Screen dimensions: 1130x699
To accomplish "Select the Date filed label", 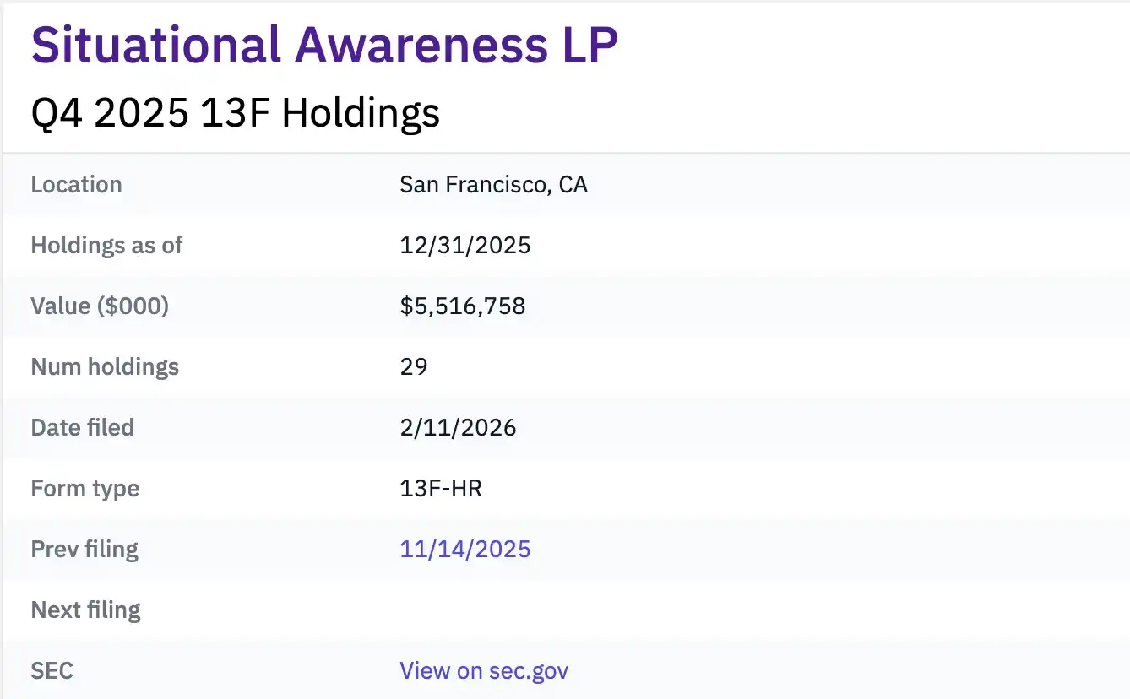I will click(x=82, y=427).
